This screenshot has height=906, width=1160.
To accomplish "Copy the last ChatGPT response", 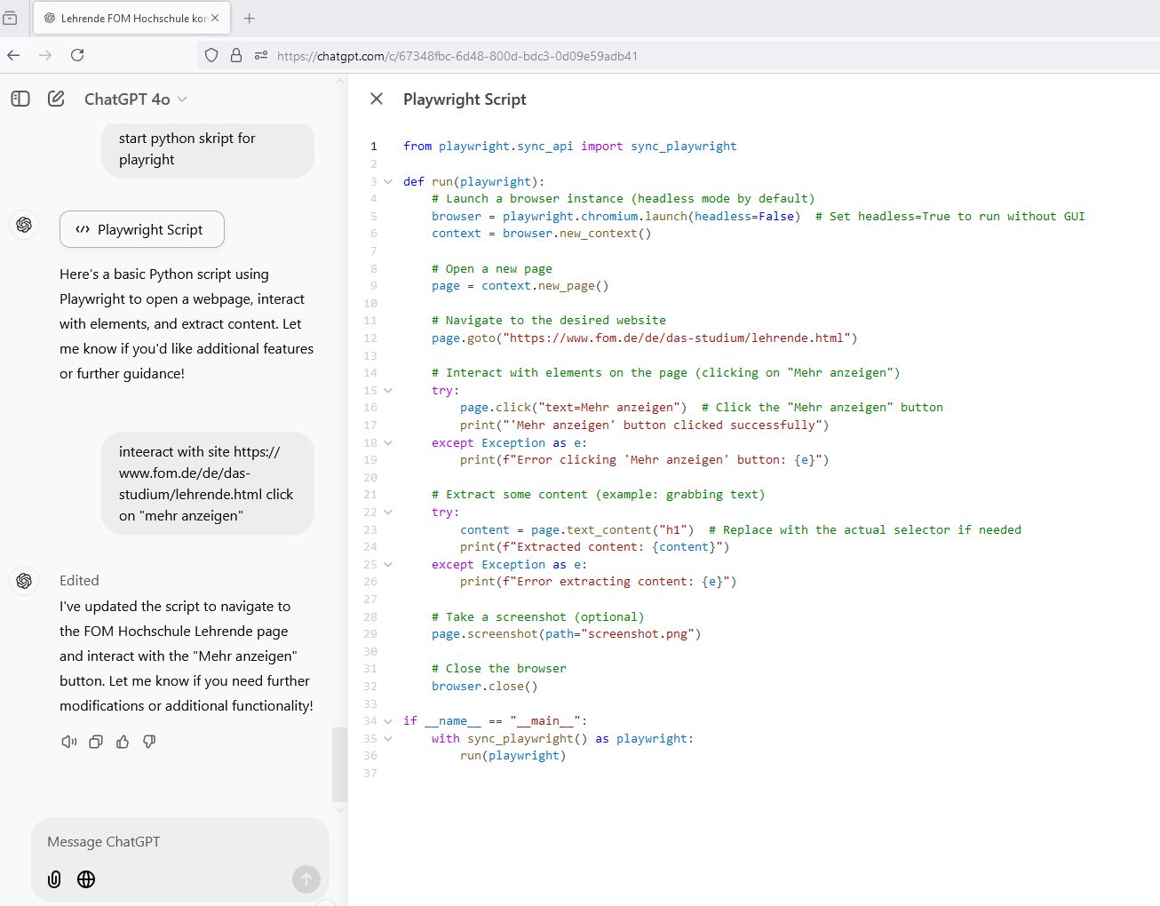I will pos(96,742).
